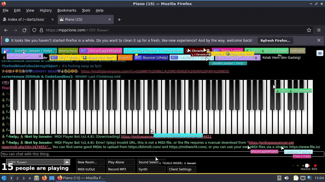This screenshot has height=182, width=325.
Task: Select participant BOT Bouncer [//help]
Action: (151, 58)
